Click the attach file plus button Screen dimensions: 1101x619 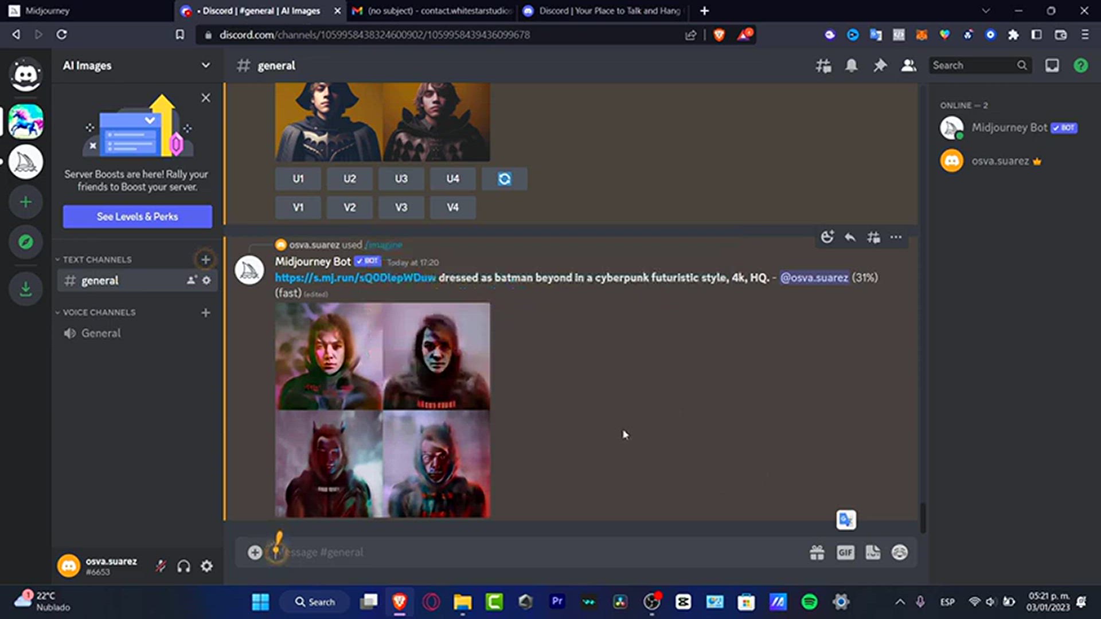pos(255,553)
